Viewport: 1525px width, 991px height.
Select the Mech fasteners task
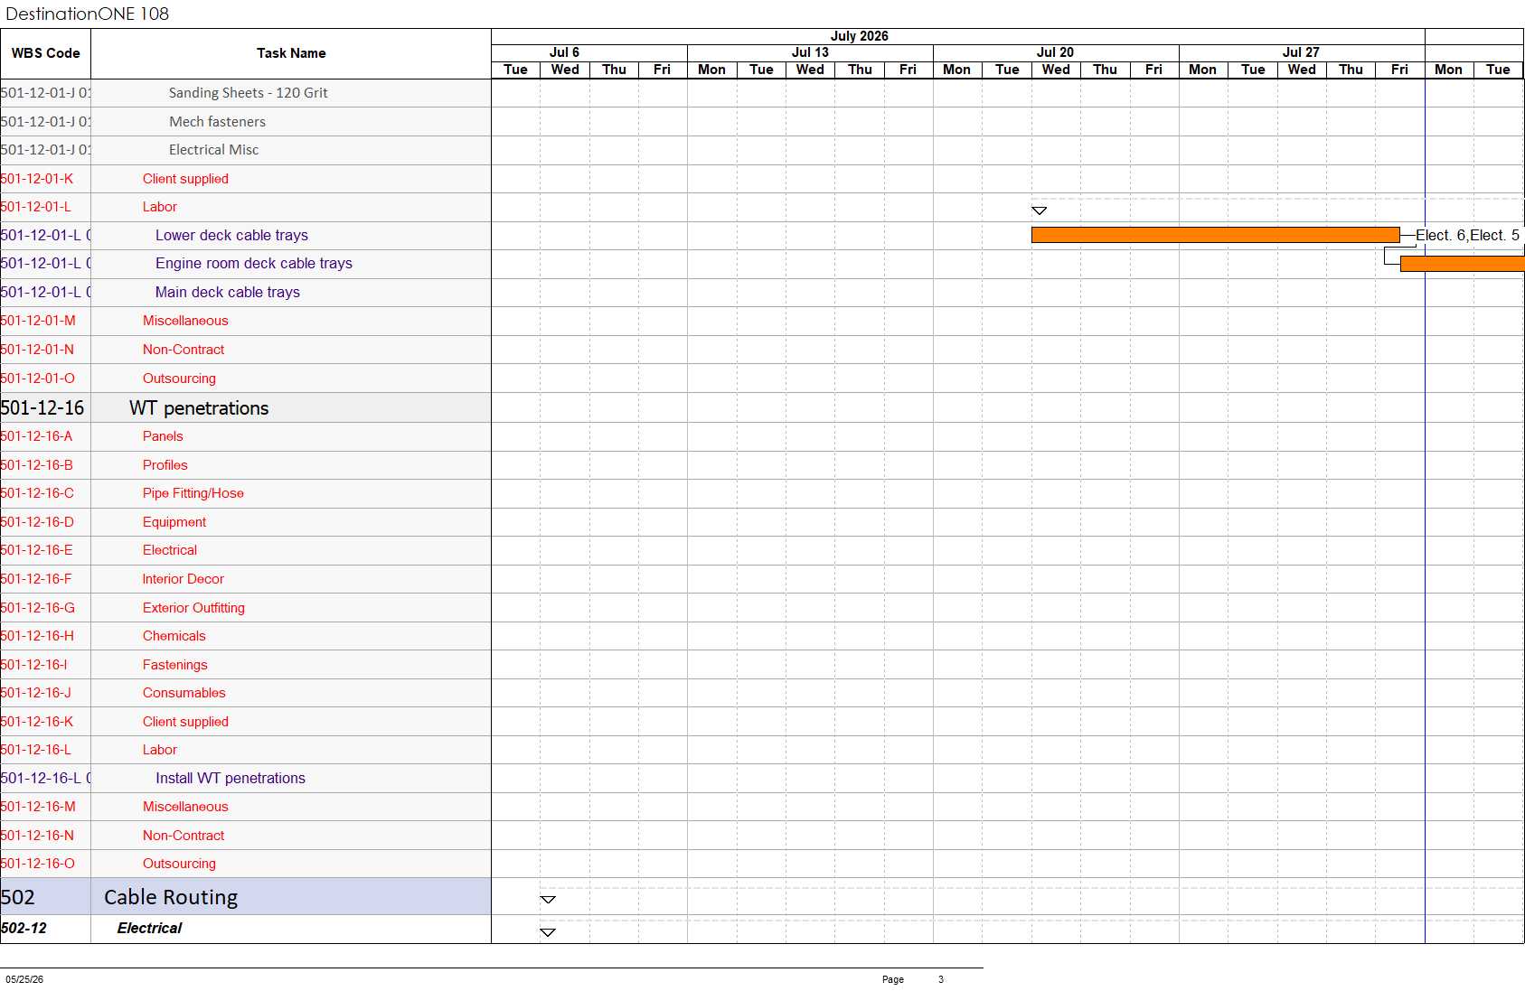coord(217,122)
